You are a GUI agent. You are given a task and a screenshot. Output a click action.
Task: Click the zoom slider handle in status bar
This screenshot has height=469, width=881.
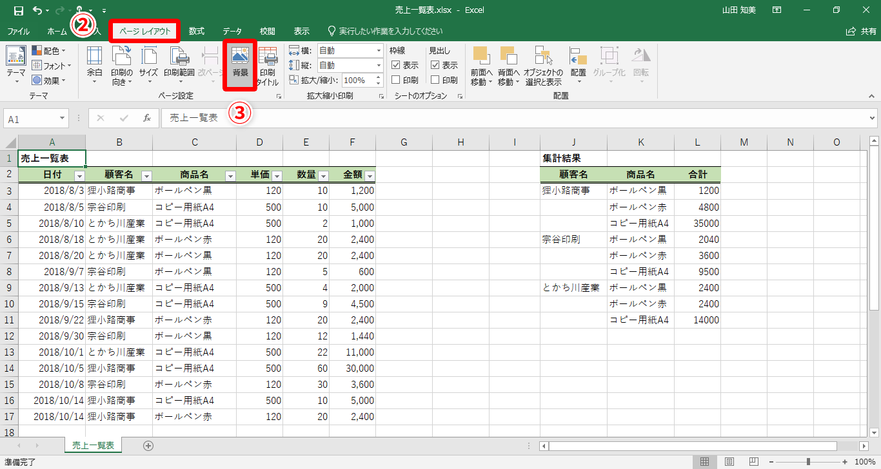[808, 461]
